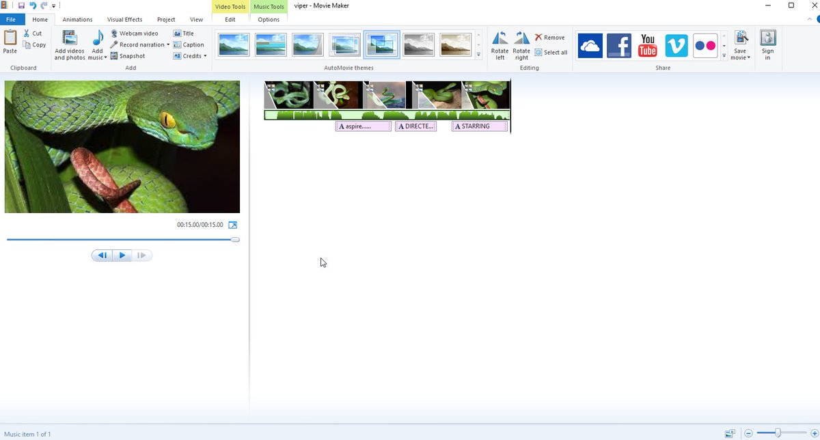
Task: Apply the first AutoMovie theme thumbnail
Action: (234, 44)
